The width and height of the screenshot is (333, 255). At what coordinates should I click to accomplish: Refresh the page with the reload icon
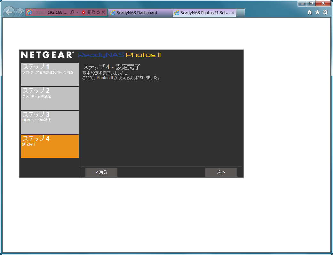pyautogui.click(x=98, y=12)
